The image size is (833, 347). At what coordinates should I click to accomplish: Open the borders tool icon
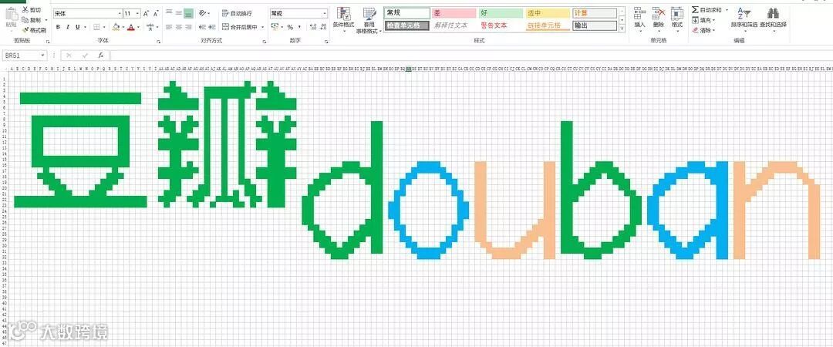tap(96, 27)
